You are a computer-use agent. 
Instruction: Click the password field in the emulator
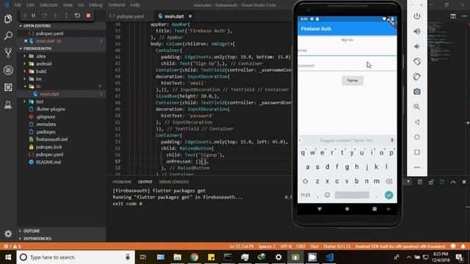(347, 65)
